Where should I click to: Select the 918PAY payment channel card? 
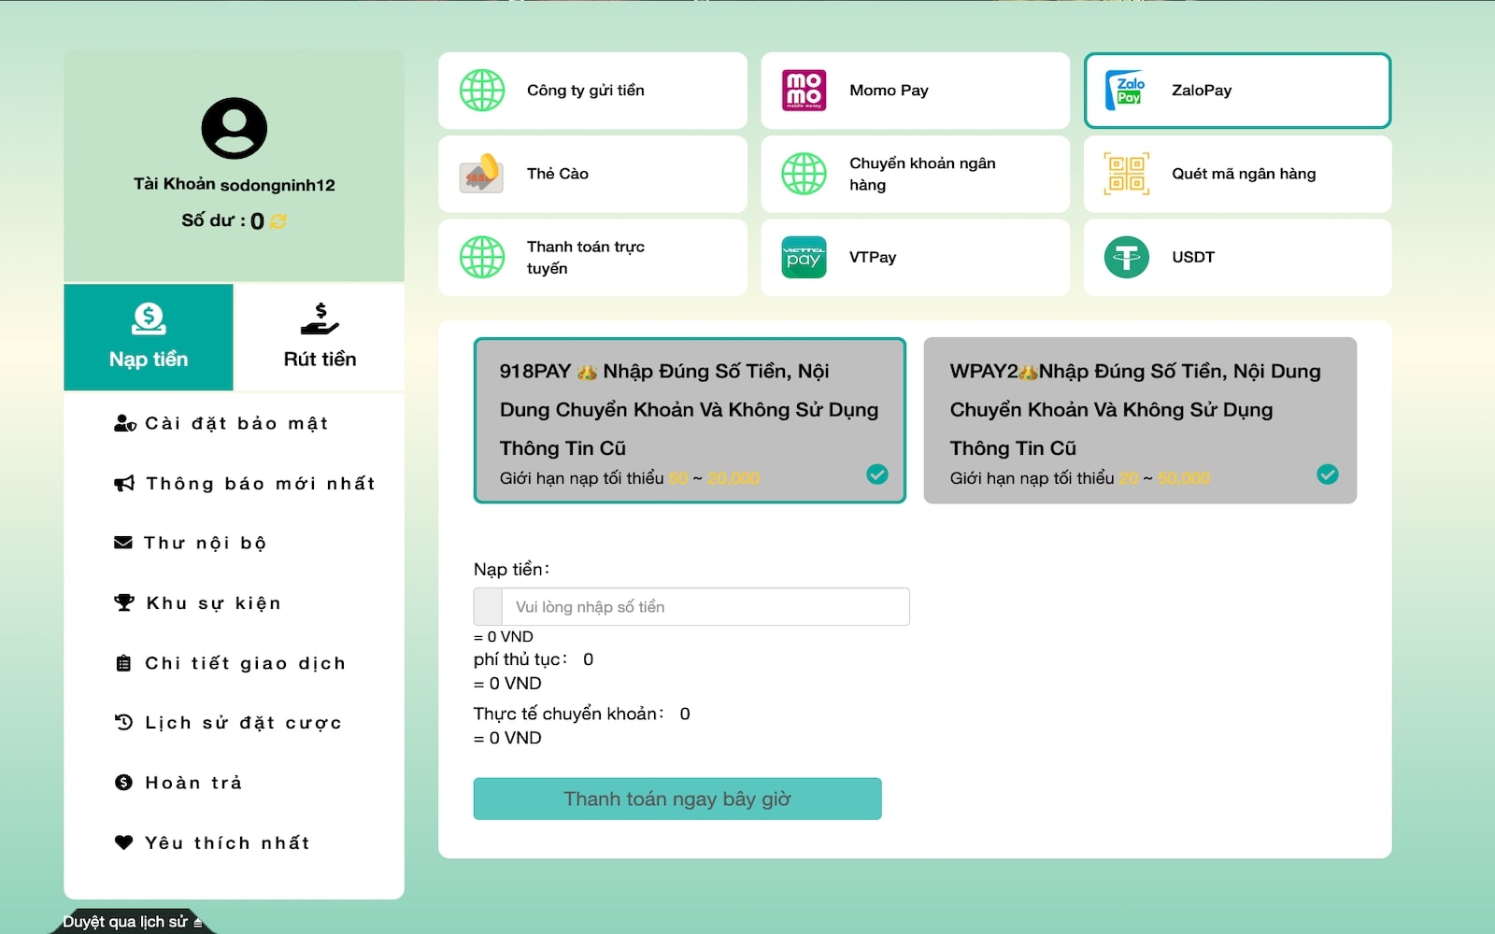click(x=691, y=420)
